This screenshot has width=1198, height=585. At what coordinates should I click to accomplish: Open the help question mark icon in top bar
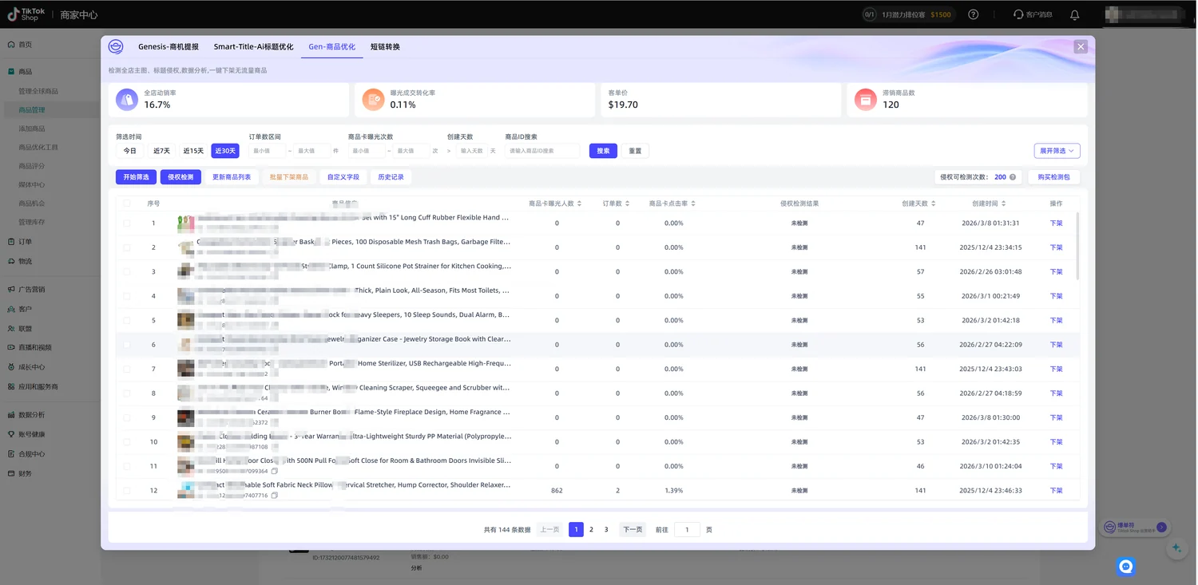pyautogui.click(x=973, y=14)
